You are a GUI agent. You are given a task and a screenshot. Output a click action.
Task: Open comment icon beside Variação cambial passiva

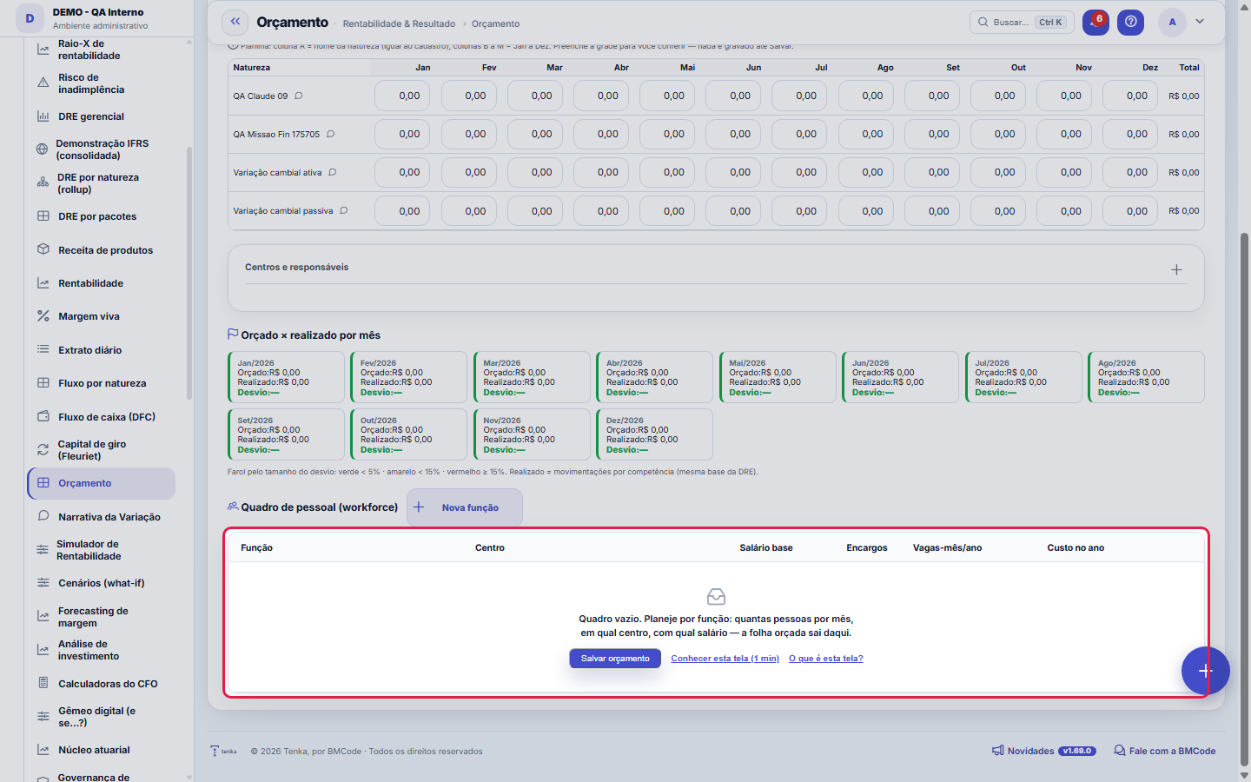pyautogui.click(x=344, y=210)
